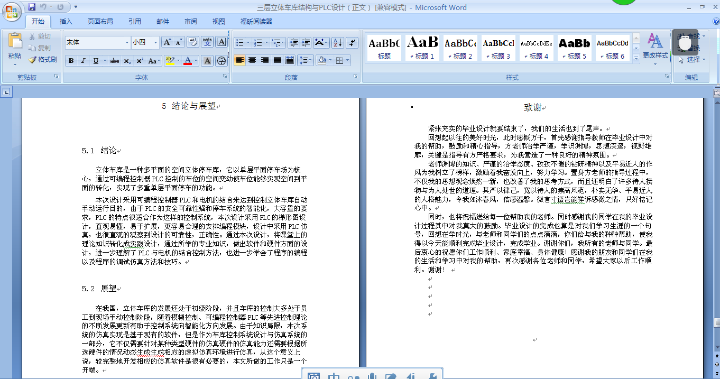This screenshot has height=379, width=720.
Task: Shrink font size with the small A
Action: coord(179,42)
